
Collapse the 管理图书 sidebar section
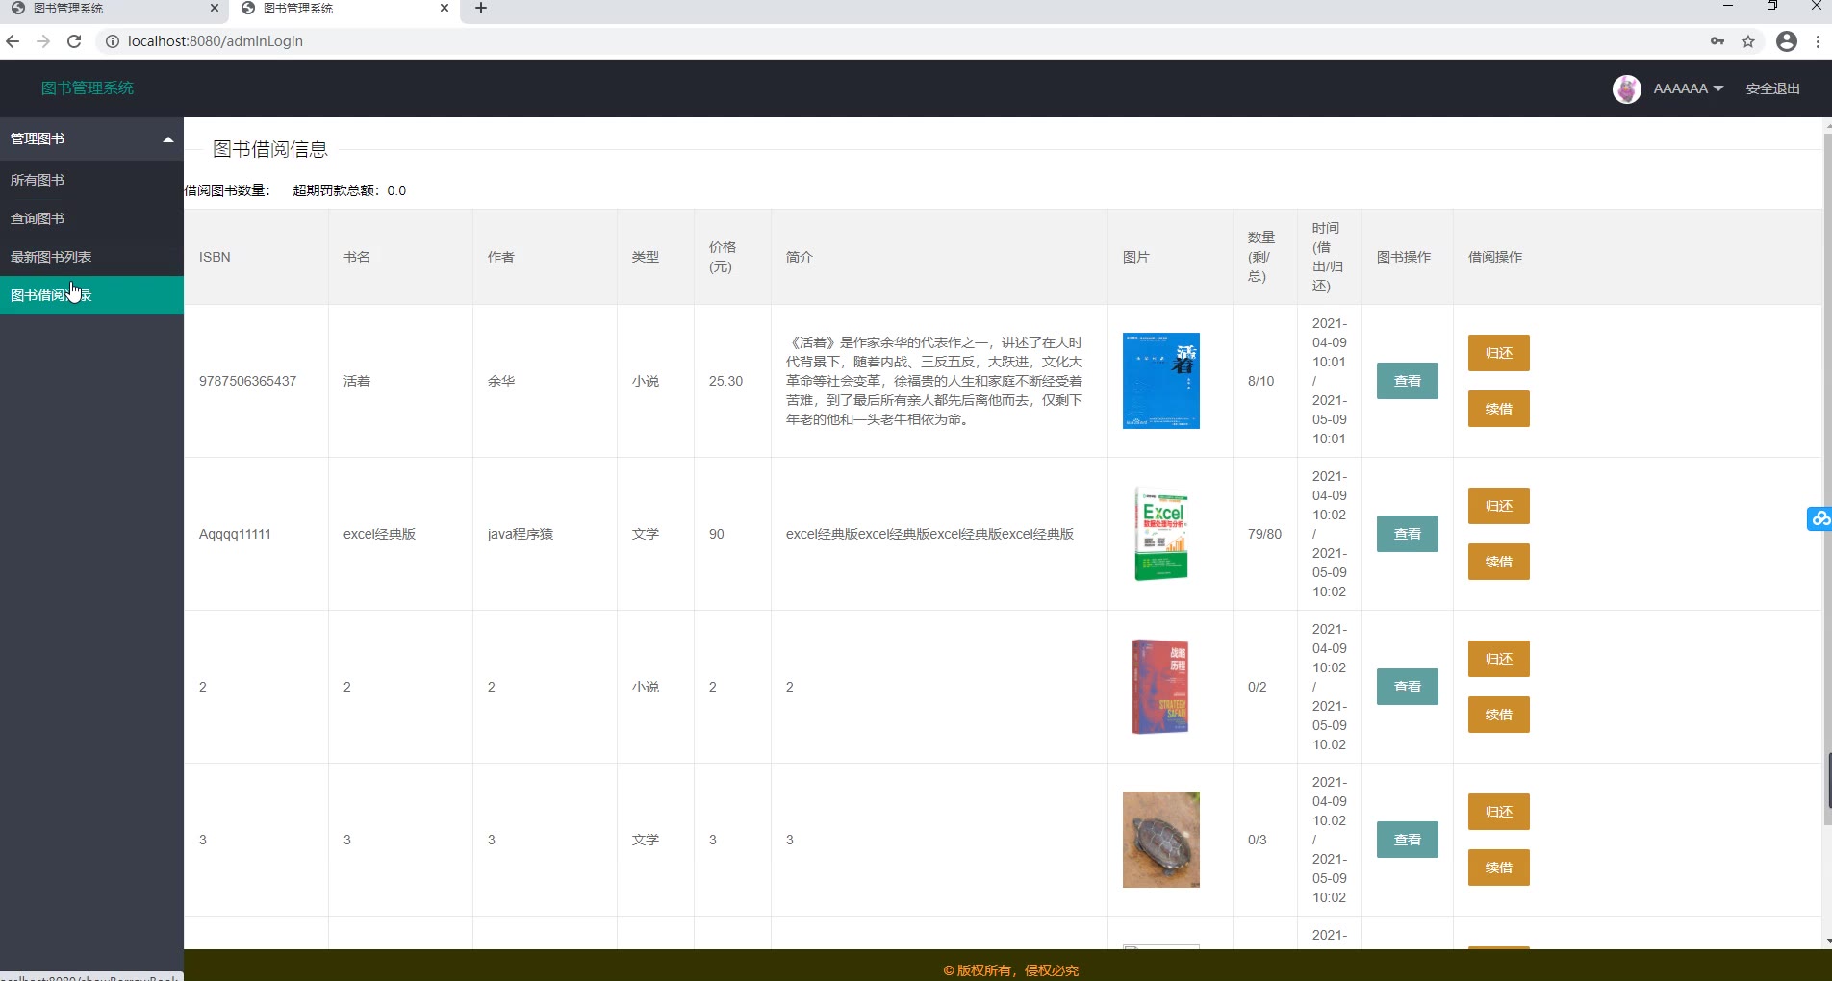click(x=91, y=138)
